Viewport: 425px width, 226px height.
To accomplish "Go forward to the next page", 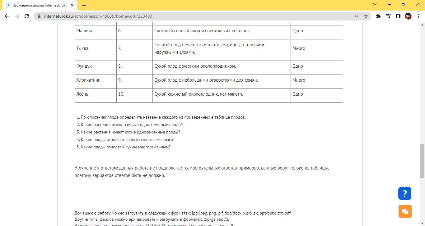I will coord(17,16).
